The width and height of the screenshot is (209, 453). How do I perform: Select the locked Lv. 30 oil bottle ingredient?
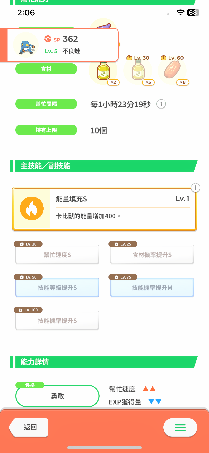coord(138,71)
